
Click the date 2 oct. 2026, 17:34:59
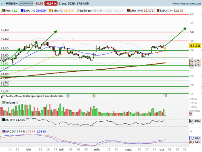point(74,4)
